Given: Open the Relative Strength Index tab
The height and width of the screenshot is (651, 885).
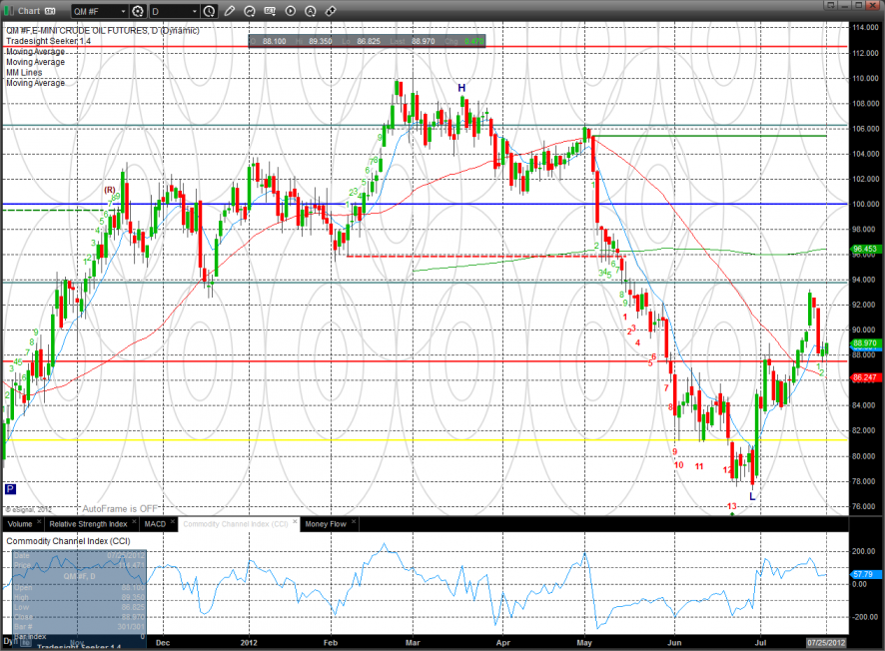Looking at the screenshot, I should 88,523.
